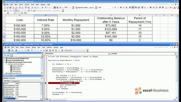The height and width of the screenshot is (102, 181).
Task: Click the Merge and Center icon
Action: (139, 7)
